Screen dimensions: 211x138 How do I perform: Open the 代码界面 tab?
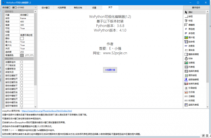[62, 8]
